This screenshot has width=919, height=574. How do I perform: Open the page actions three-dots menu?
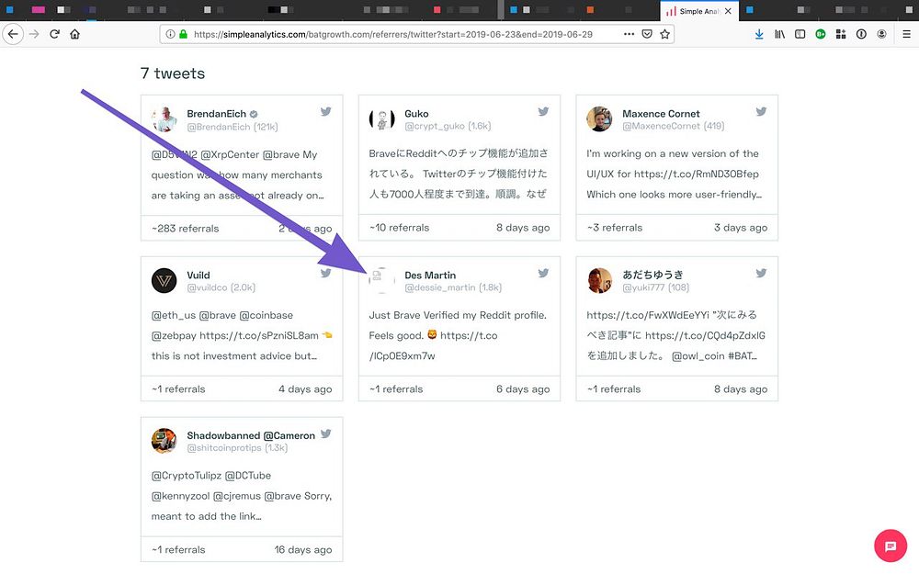(629, 34)
